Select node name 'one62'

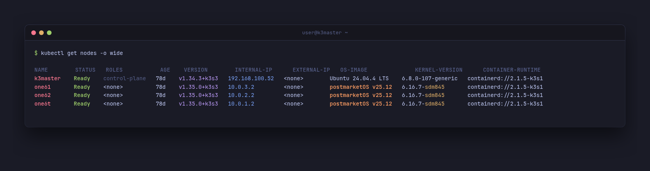point(43,95)
